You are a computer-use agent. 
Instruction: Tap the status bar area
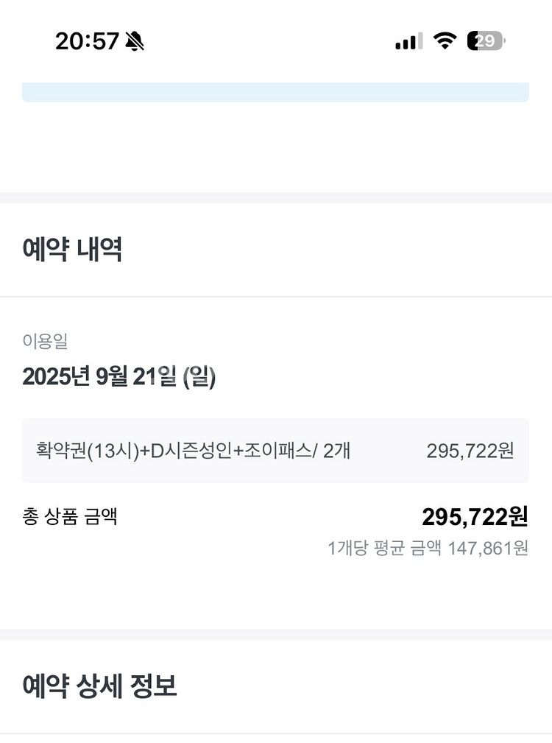pos(276,41)
